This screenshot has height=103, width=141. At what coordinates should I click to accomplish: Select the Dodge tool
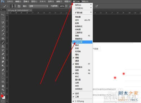tap(3, 66)
